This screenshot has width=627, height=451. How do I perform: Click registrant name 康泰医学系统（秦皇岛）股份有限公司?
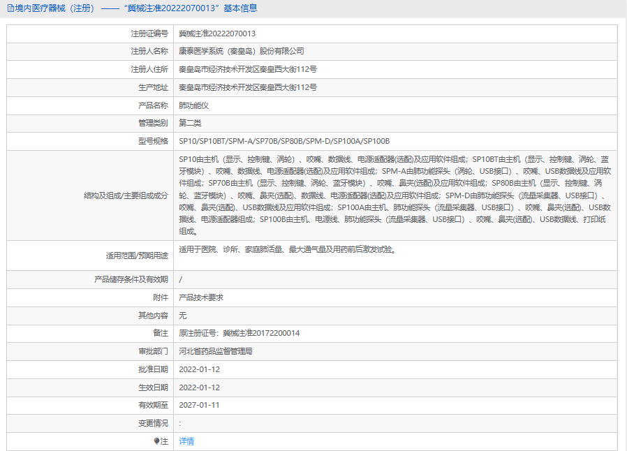[242, 51]
